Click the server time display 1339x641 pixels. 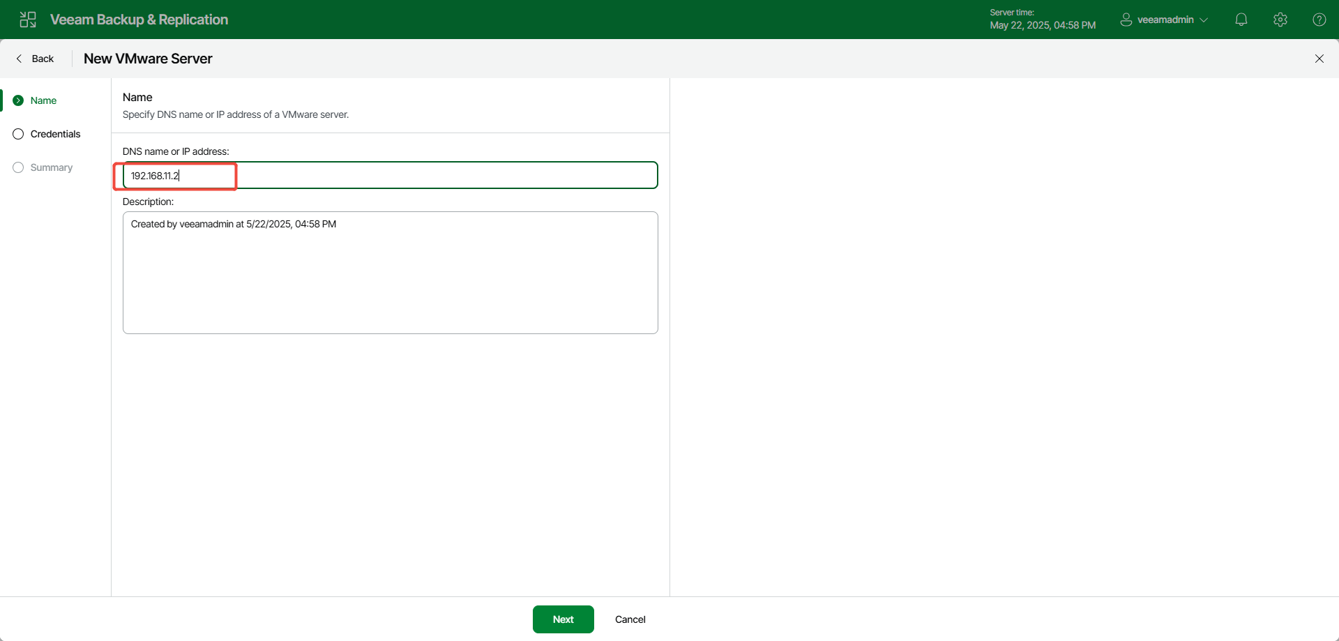tap(1043, 20)
